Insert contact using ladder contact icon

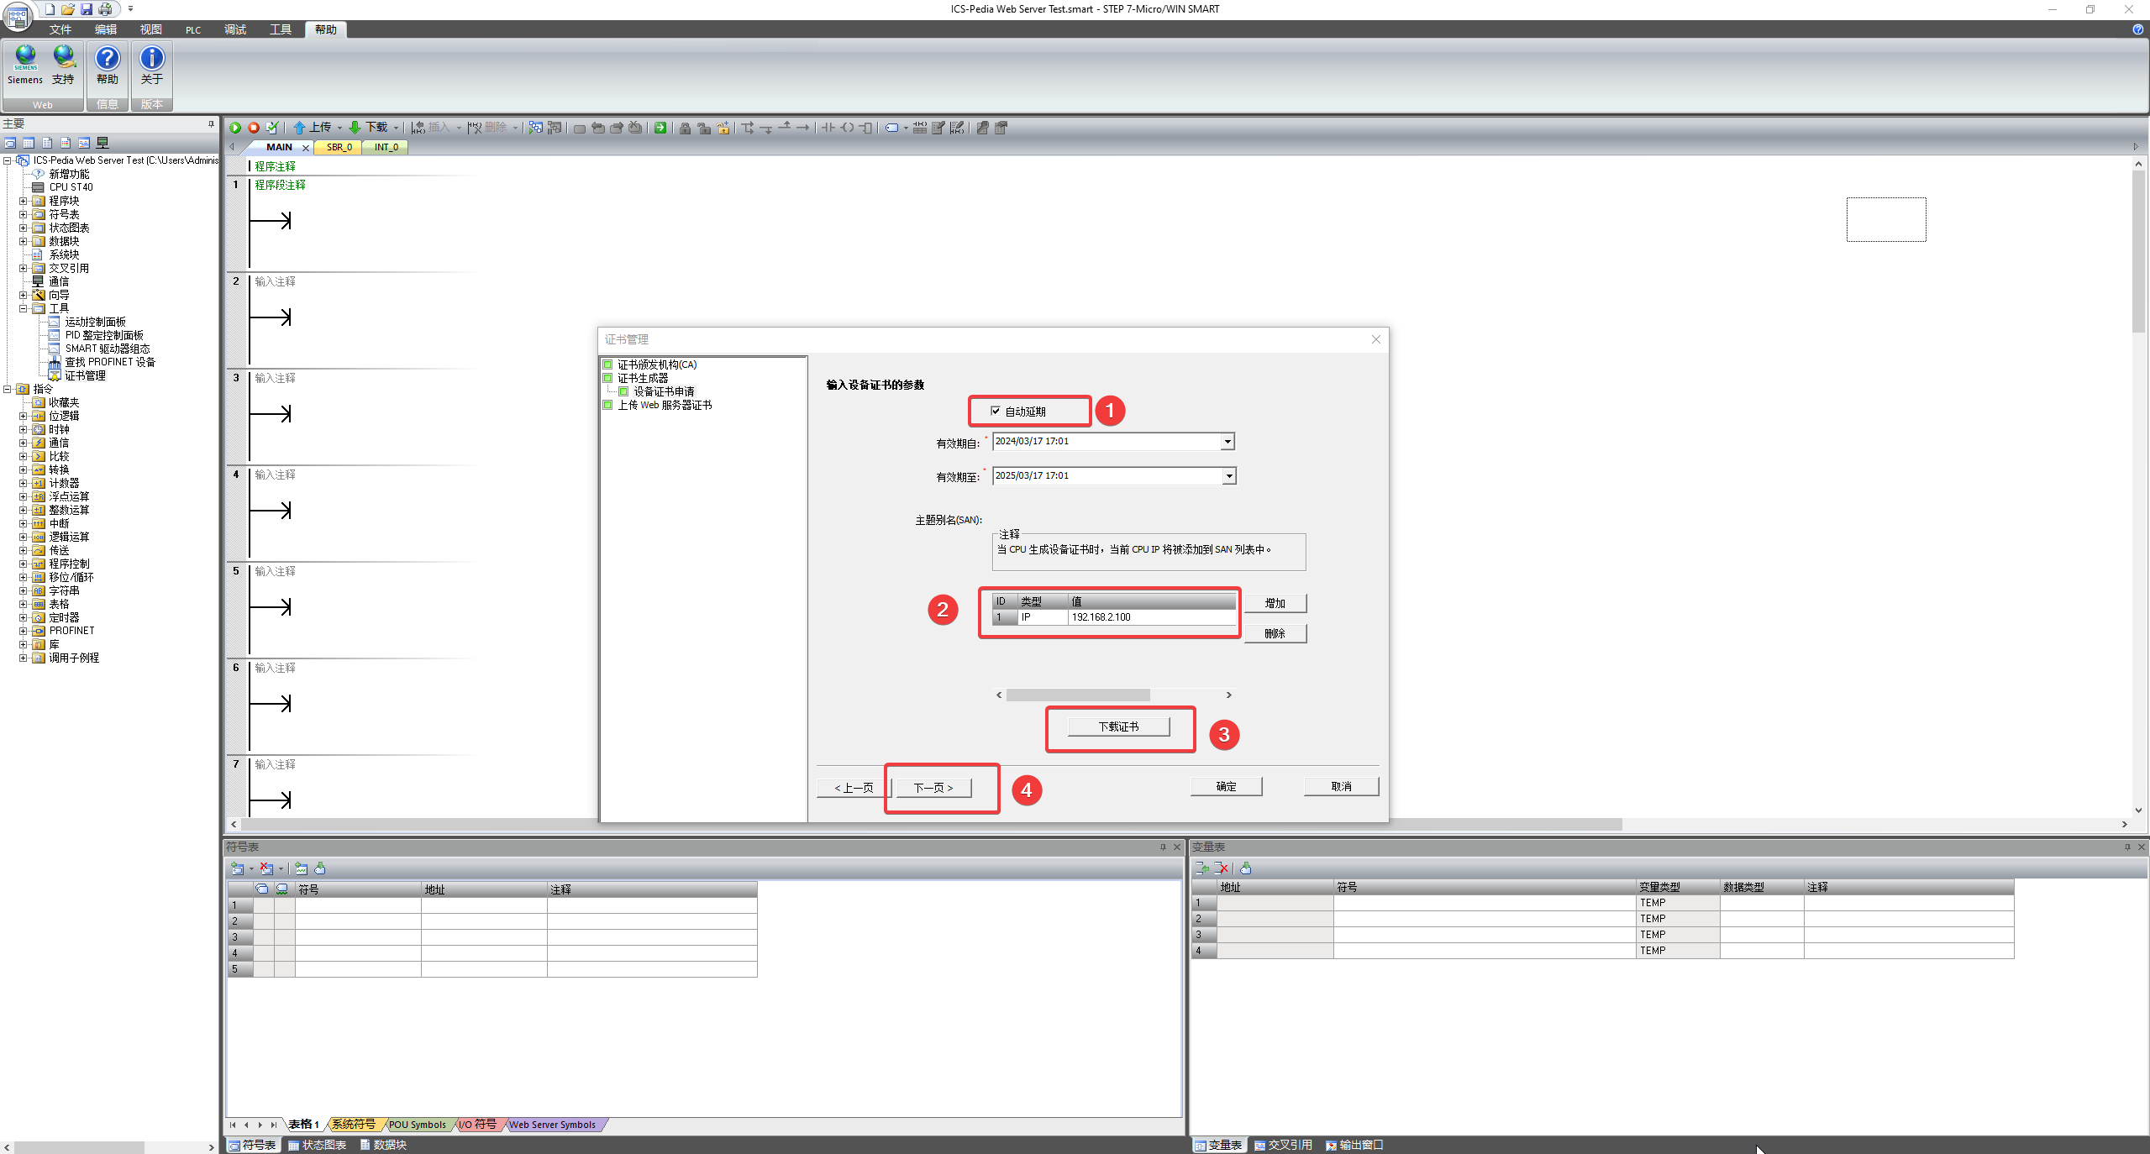click(828, 128)
